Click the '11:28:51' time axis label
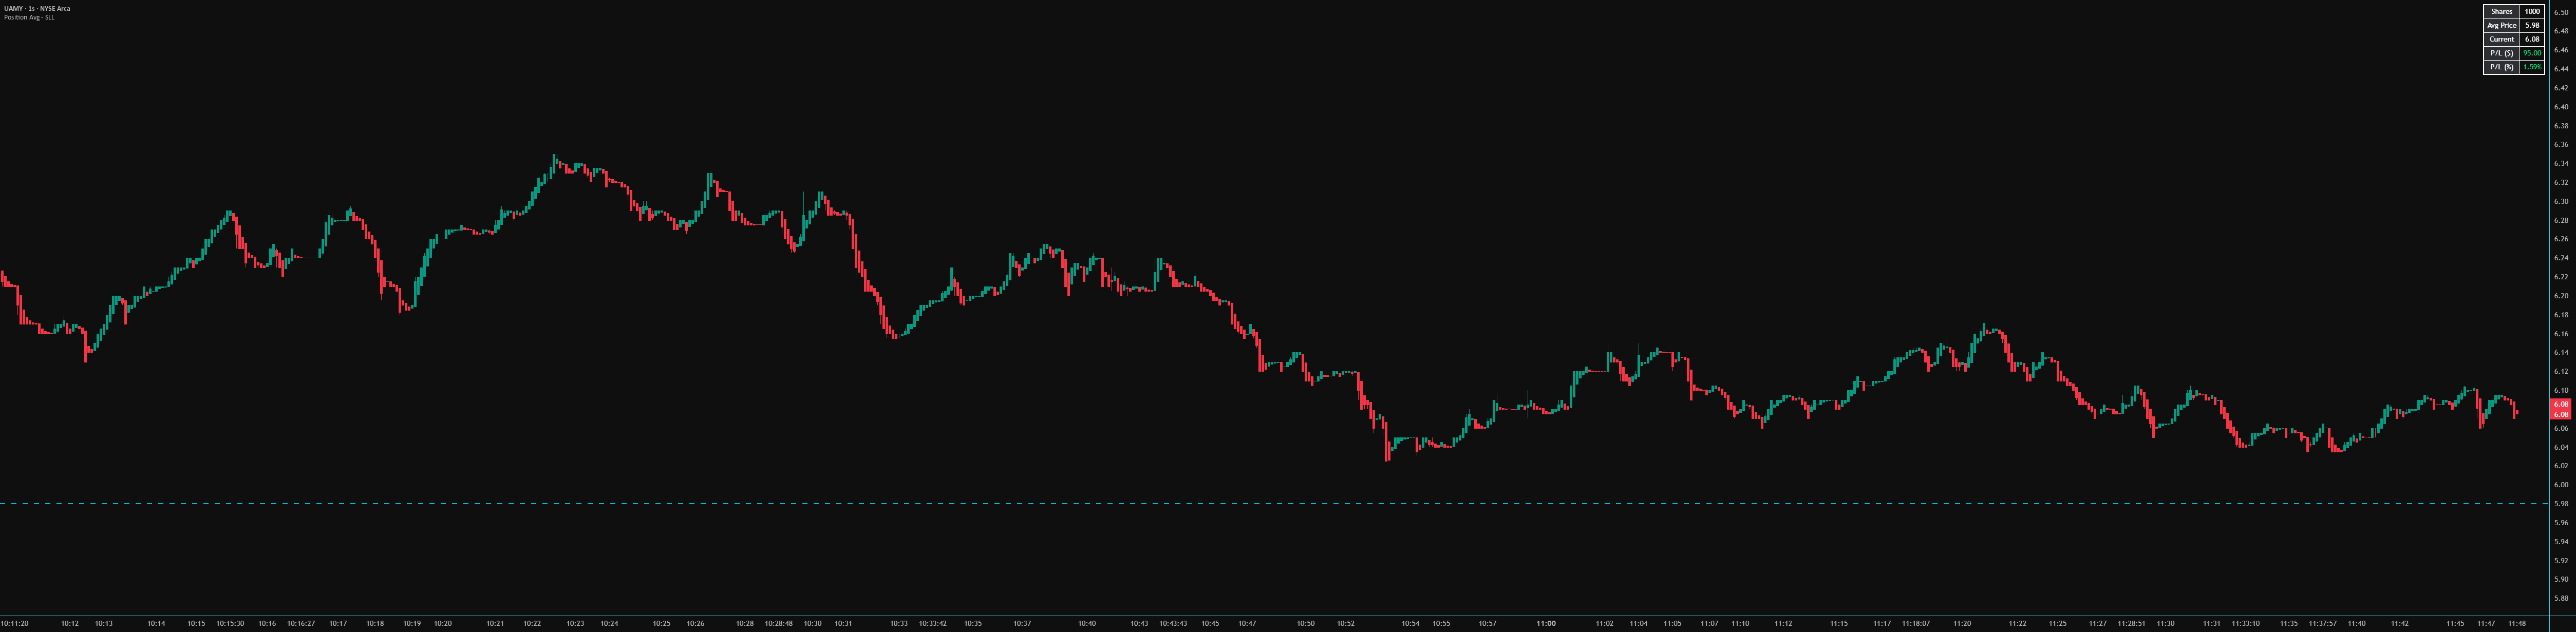This screenshot has width=2576, height=632. (2131, 623)
